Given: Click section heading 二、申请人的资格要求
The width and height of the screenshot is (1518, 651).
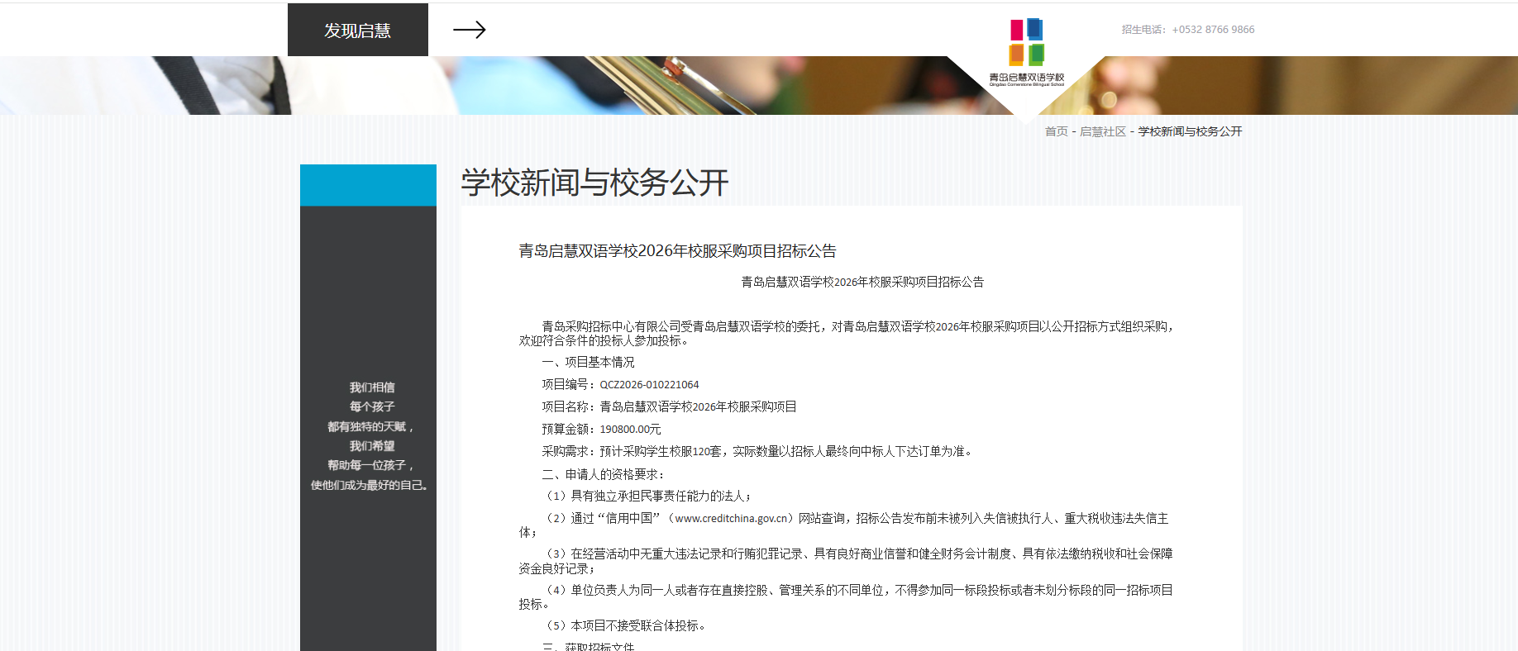Looking at the screenshot, I should pos(604,474).
